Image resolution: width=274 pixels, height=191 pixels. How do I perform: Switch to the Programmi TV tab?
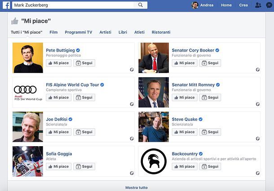79,32
